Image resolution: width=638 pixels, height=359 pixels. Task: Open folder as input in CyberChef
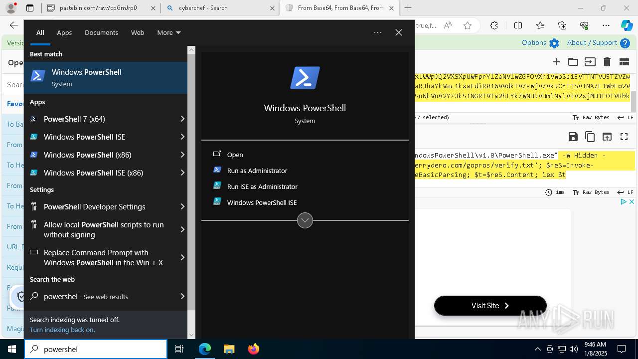click(573, 62)
